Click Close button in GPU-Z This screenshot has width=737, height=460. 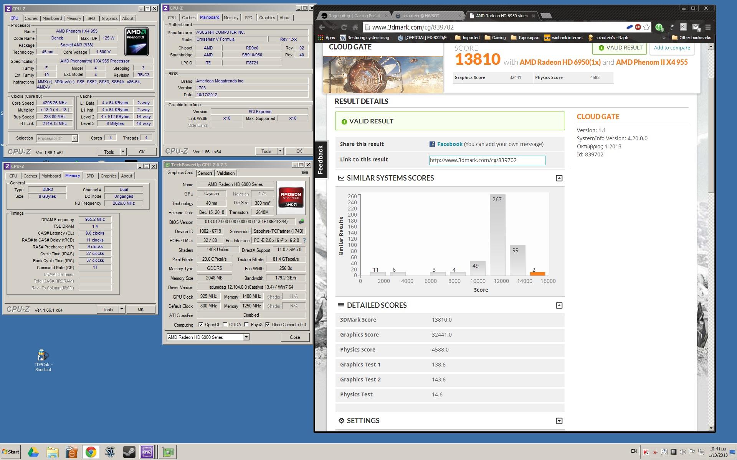click(295, 337)
